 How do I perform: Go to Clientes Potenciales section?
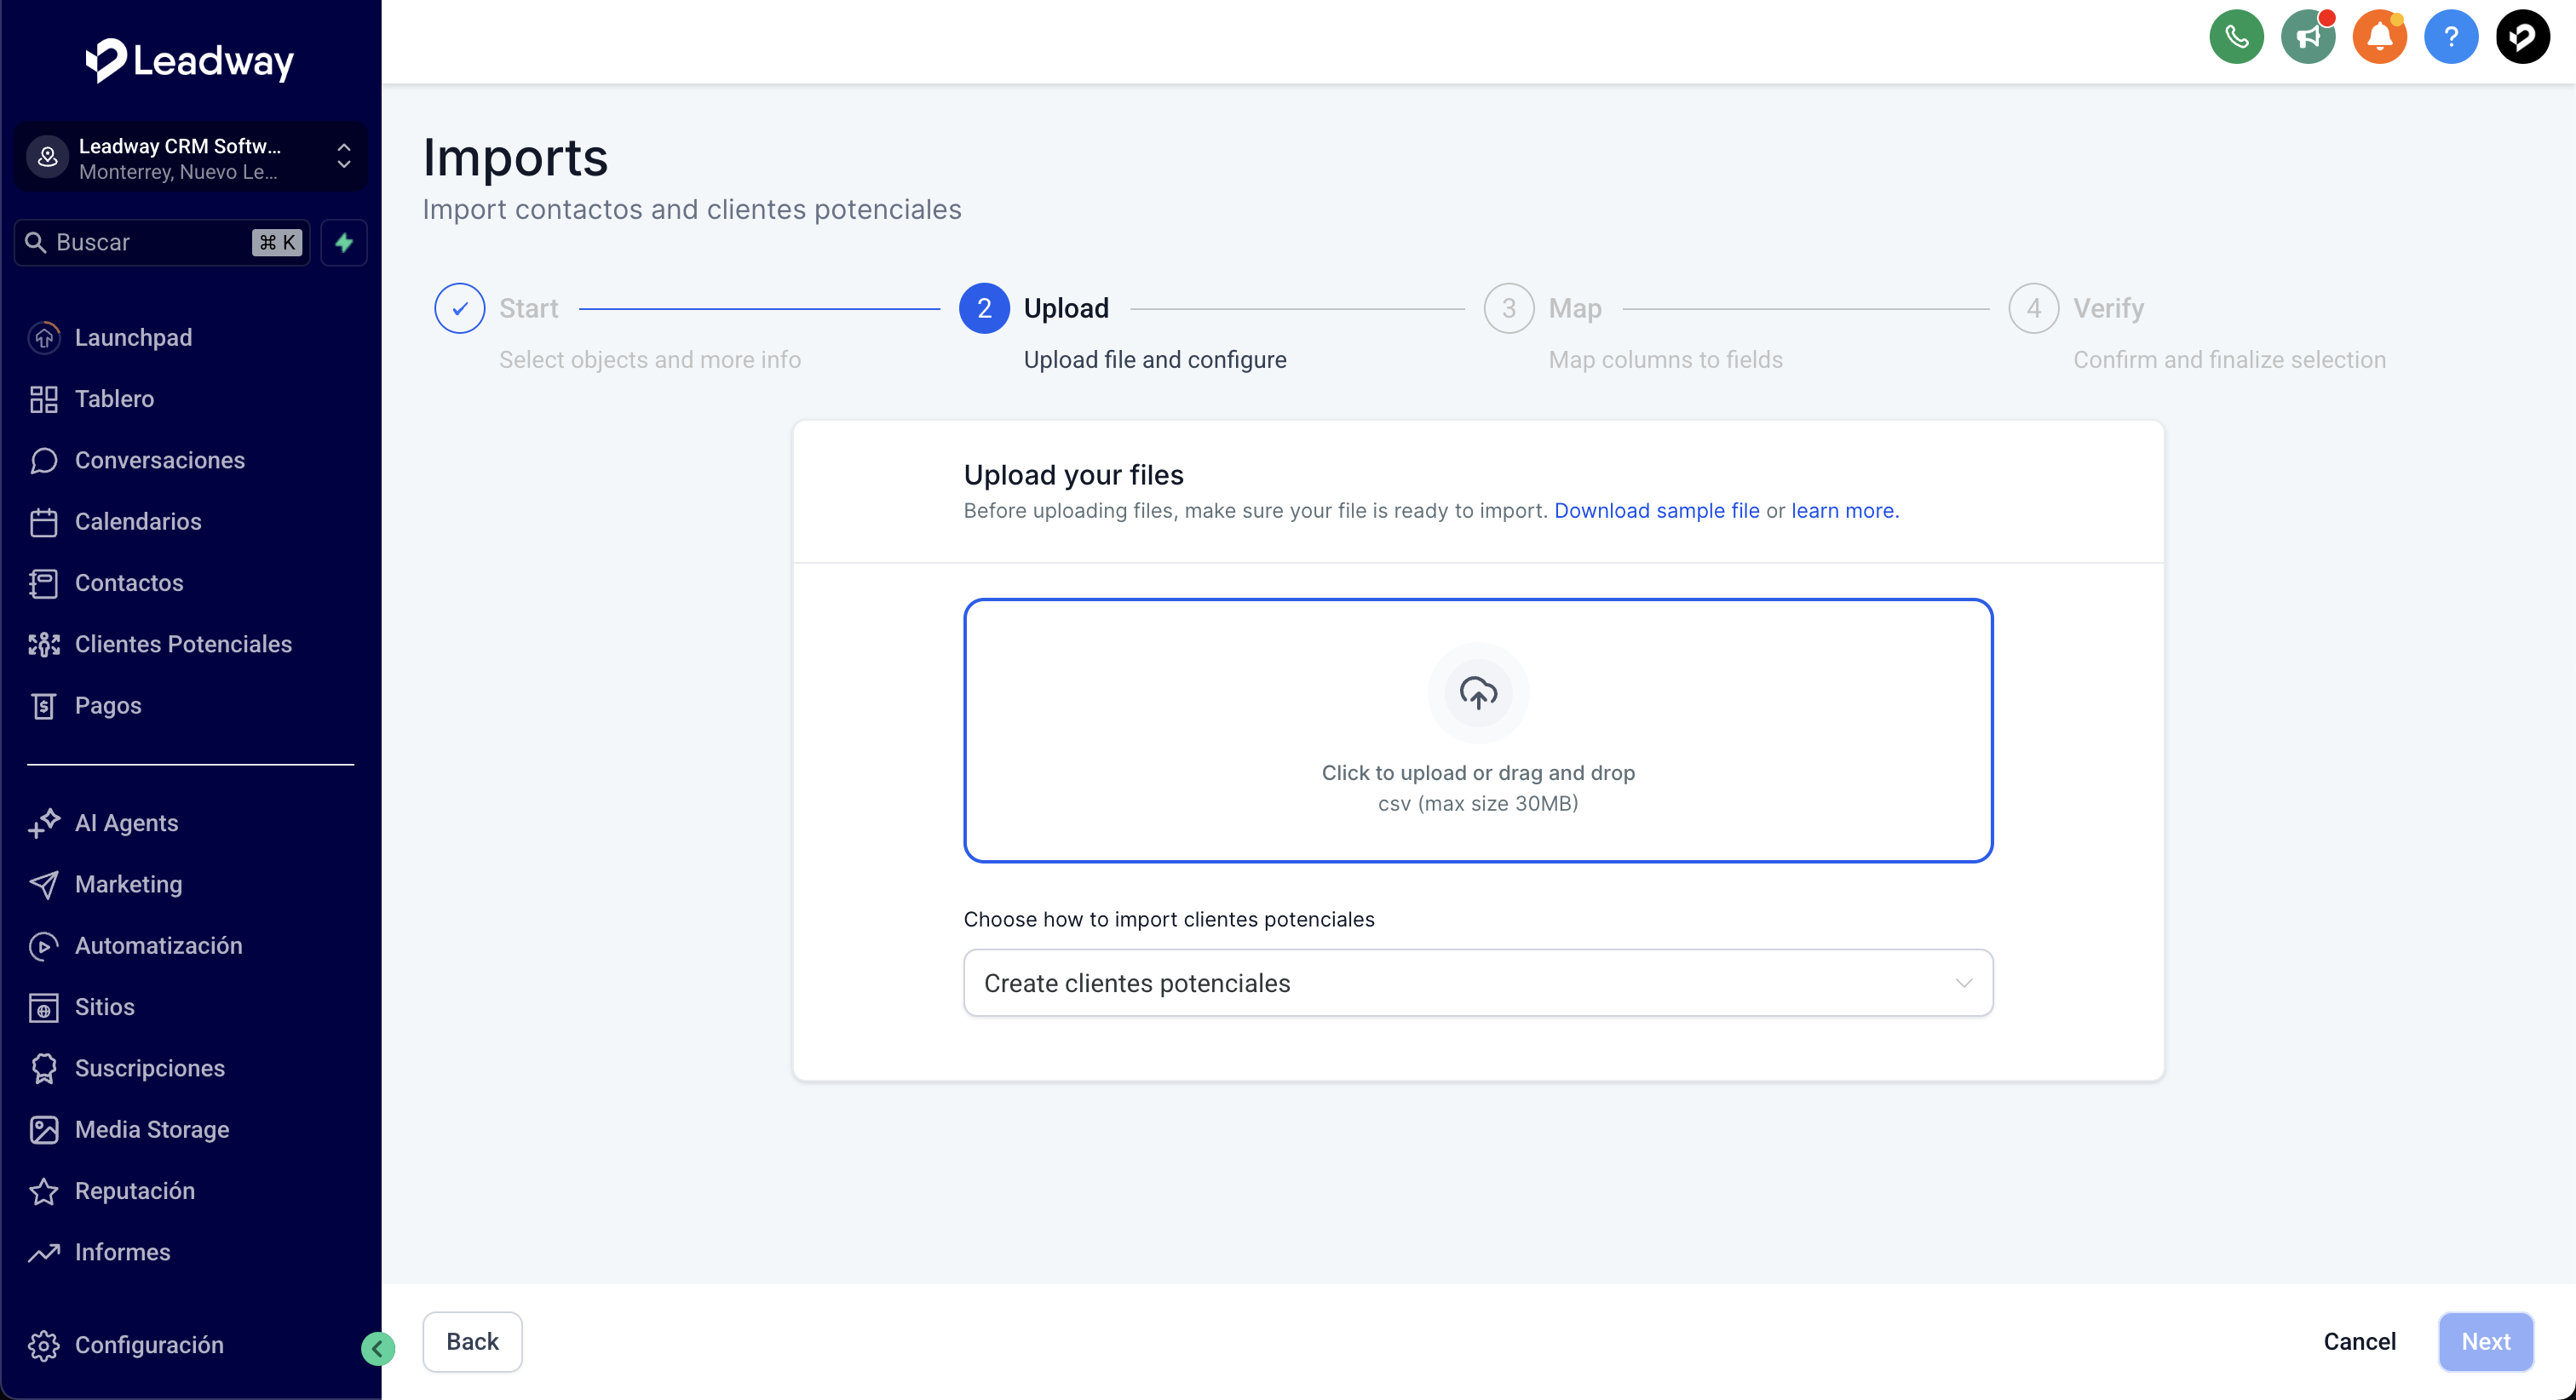[183, 644]
